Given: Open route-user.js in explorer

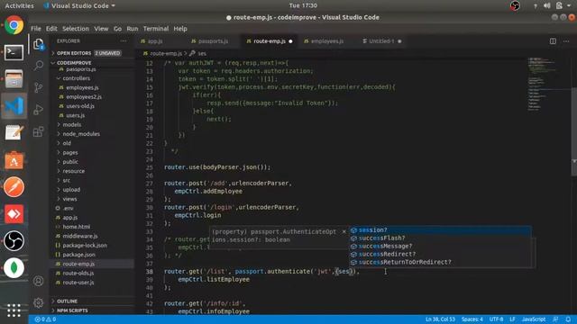Looking at the screenshot, I should click(x=78, y=283).
